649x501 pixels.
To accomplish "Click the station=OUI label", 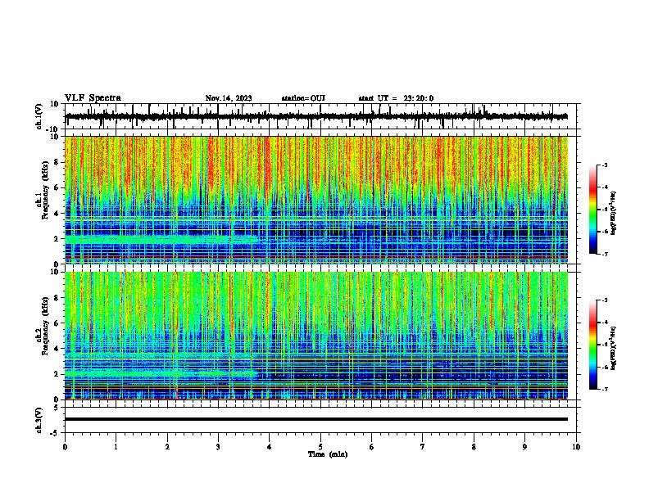I will (x=303, y=98).
